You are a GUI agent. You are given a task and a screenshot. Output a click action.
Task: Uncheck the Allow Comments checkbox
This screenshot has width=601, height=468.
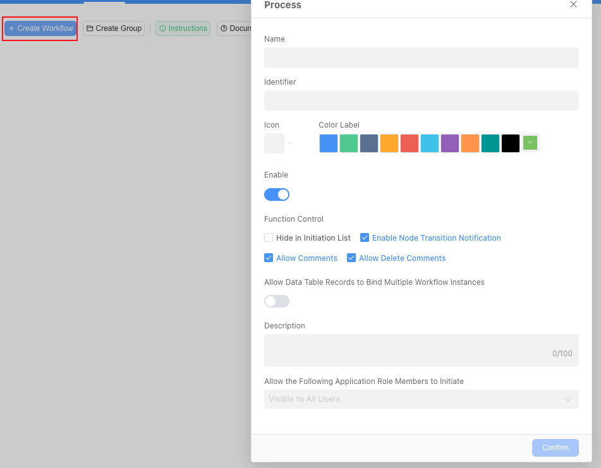tap(269, 258)
